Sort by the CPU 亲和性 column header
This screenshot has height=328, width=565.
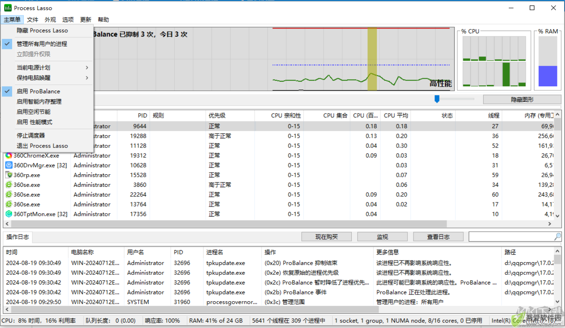(x=279, y=115)
